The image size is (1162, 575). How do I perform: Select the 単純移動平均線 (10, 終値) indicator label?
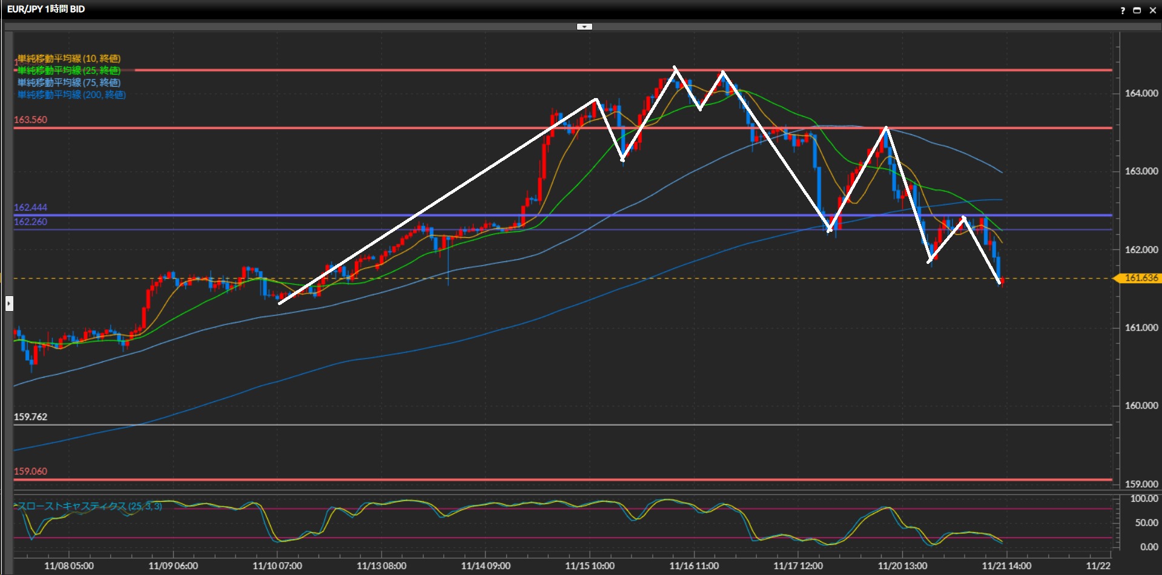pos(69,59)
